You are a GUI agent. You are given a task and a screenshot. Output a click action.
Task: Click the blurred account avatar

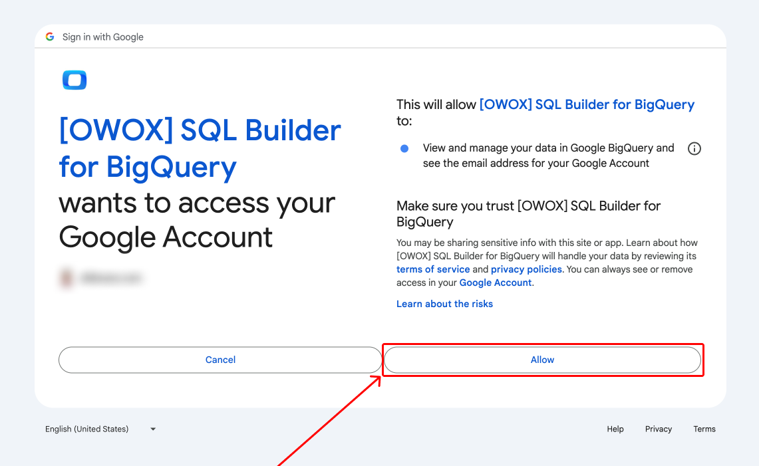tap(67, 278)
